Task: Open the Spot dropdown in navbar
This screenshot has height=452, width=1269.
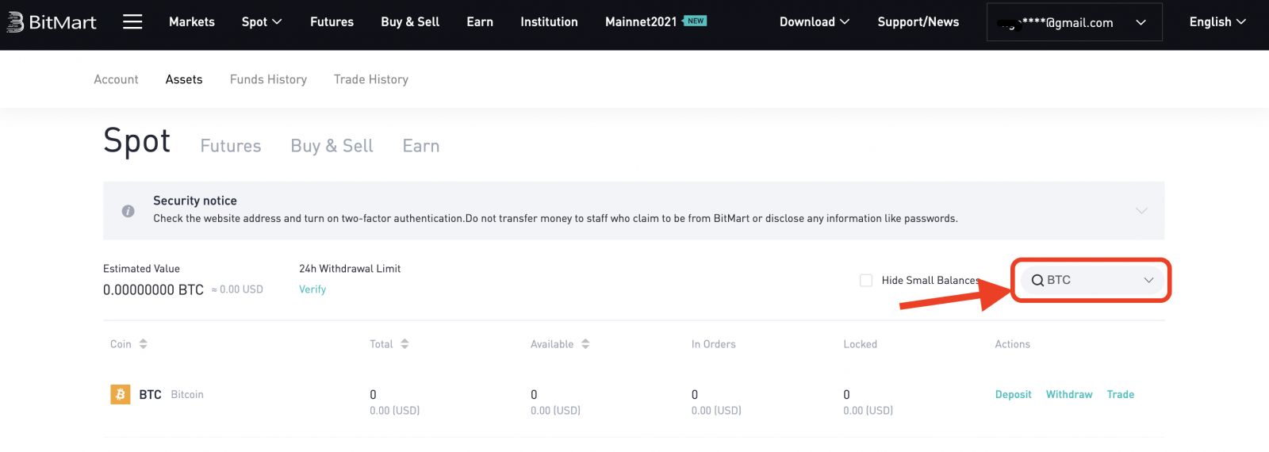Action: tap(262, 22)
